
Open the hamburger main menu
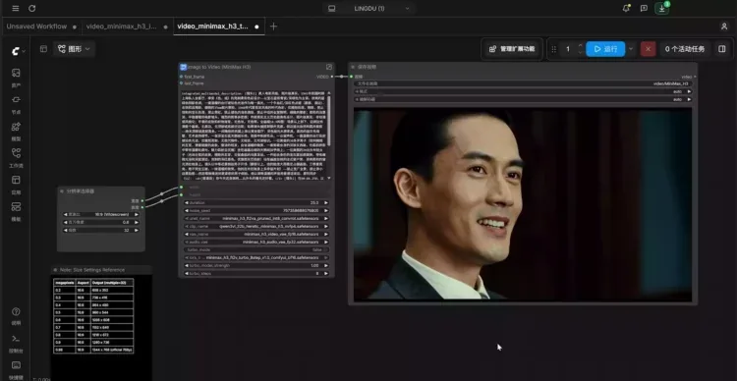[x=16, y=9]
